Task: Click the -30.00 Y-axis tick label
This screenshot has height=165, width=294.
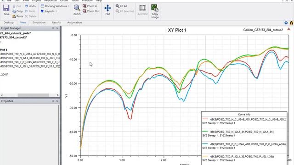Action: pos(73,108)
